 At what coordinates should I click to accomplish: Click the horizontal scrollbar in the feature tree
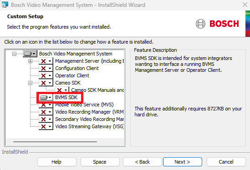tap(55, 142)
